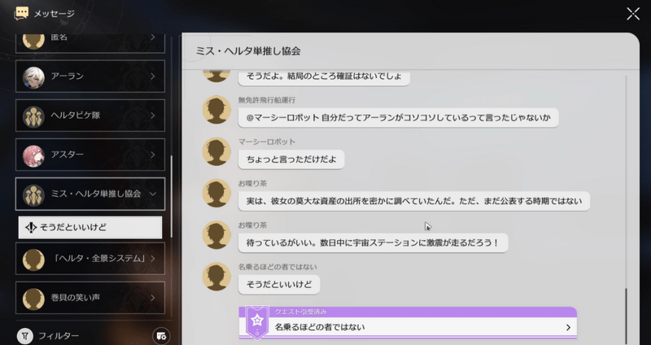
Task: Click the star badge on the quest banner
Action: (257, 321)
